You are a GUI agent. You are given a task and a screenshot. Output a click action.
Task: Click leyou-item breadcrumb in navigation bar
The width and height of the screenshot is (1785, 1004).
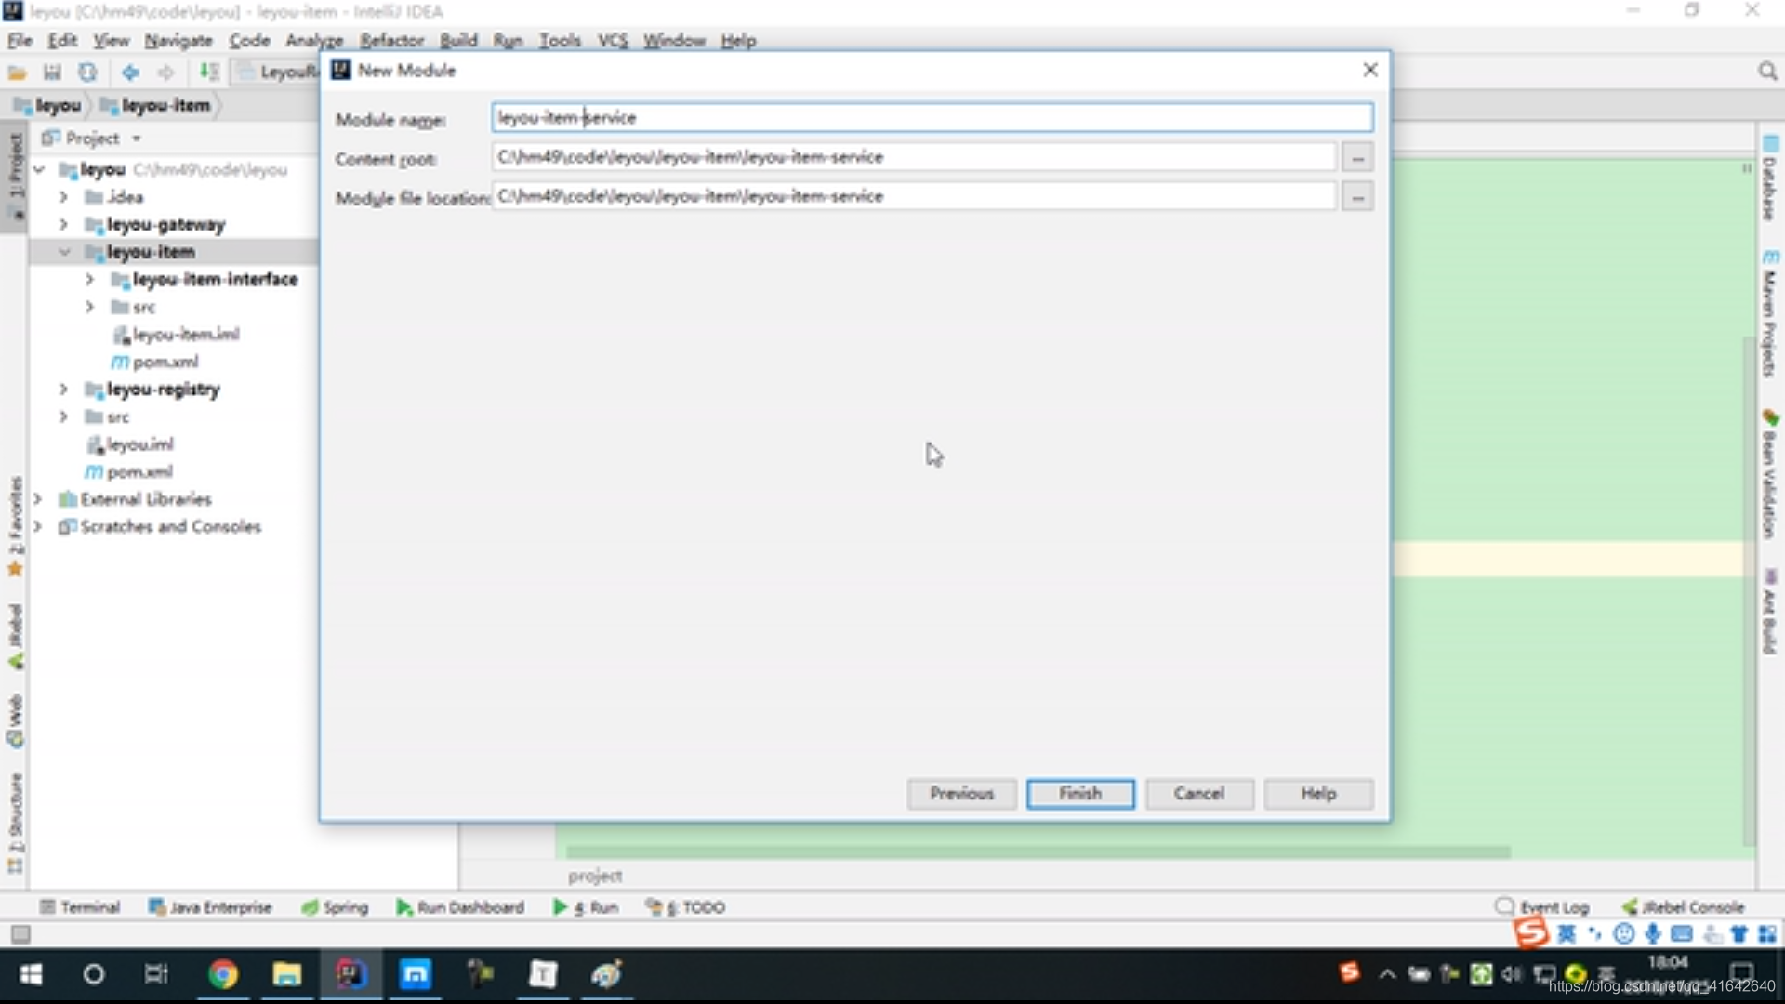point(156,106)
